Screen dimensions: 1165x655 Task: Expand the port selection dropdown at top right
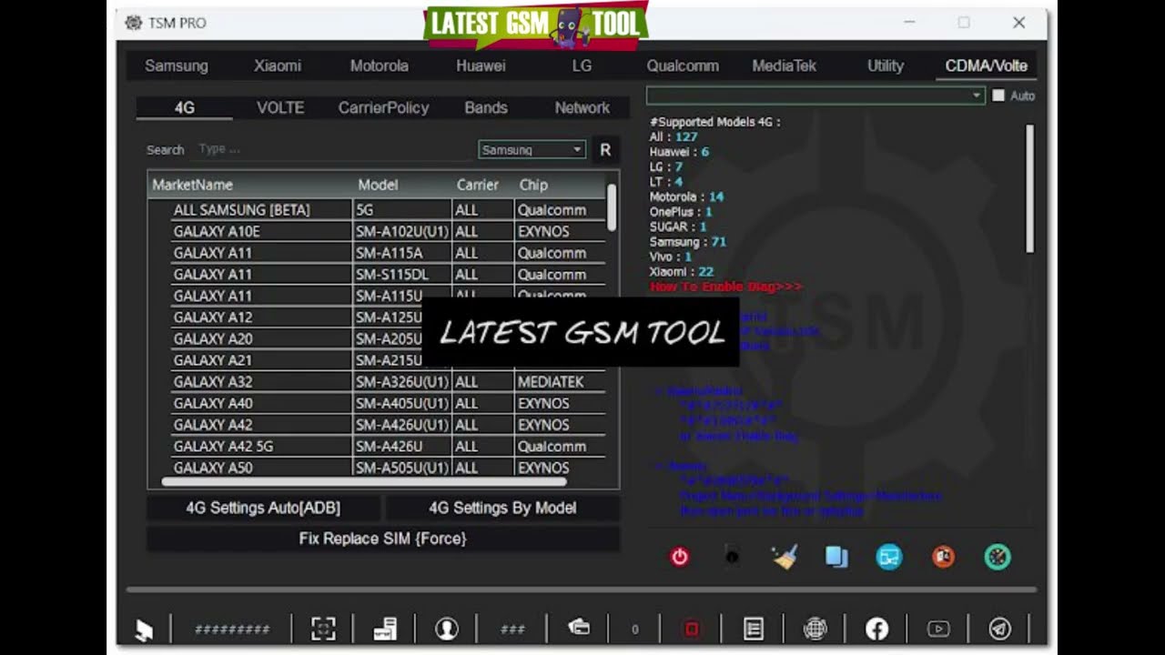tap(975, 96)
